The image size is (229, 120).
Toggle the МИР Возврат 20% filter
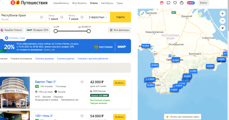[x=37, y=30]
